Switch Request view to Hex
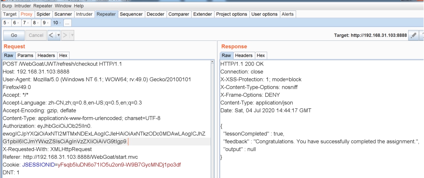Screen dimensions: 424x178 [x=63, y=55]
